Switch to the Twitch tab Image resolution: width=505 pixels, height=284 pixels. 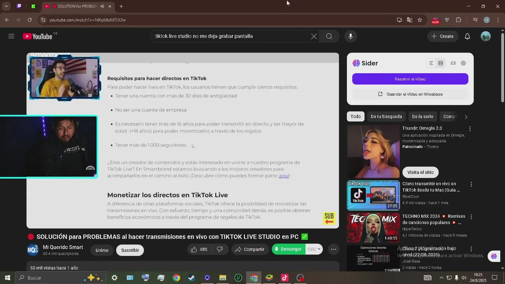point(19,6)
